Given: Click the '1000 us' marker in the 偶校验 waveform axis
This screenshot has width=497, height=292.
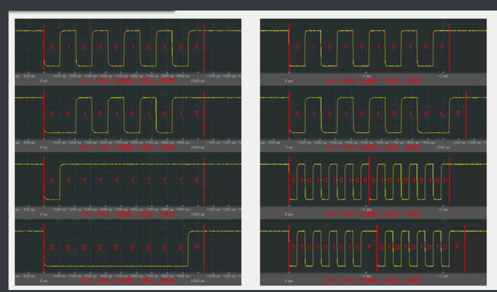Looking at the screenshot, I should point(443,147).
